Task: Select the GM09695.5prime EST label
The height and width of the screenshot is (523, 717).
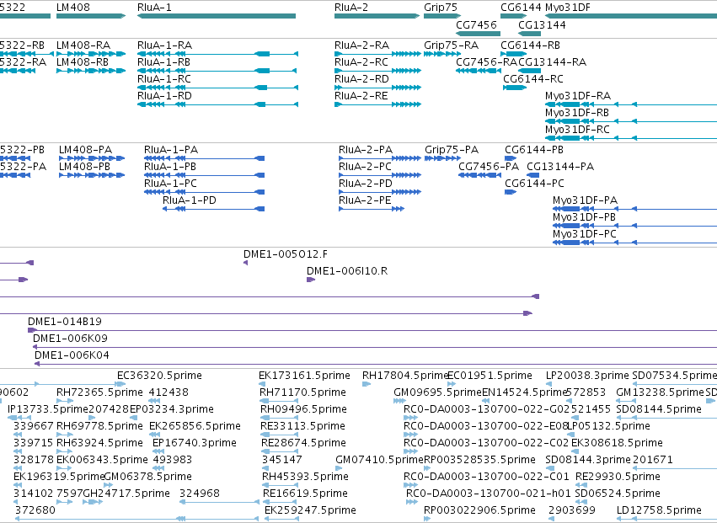Action: (438, 392)
